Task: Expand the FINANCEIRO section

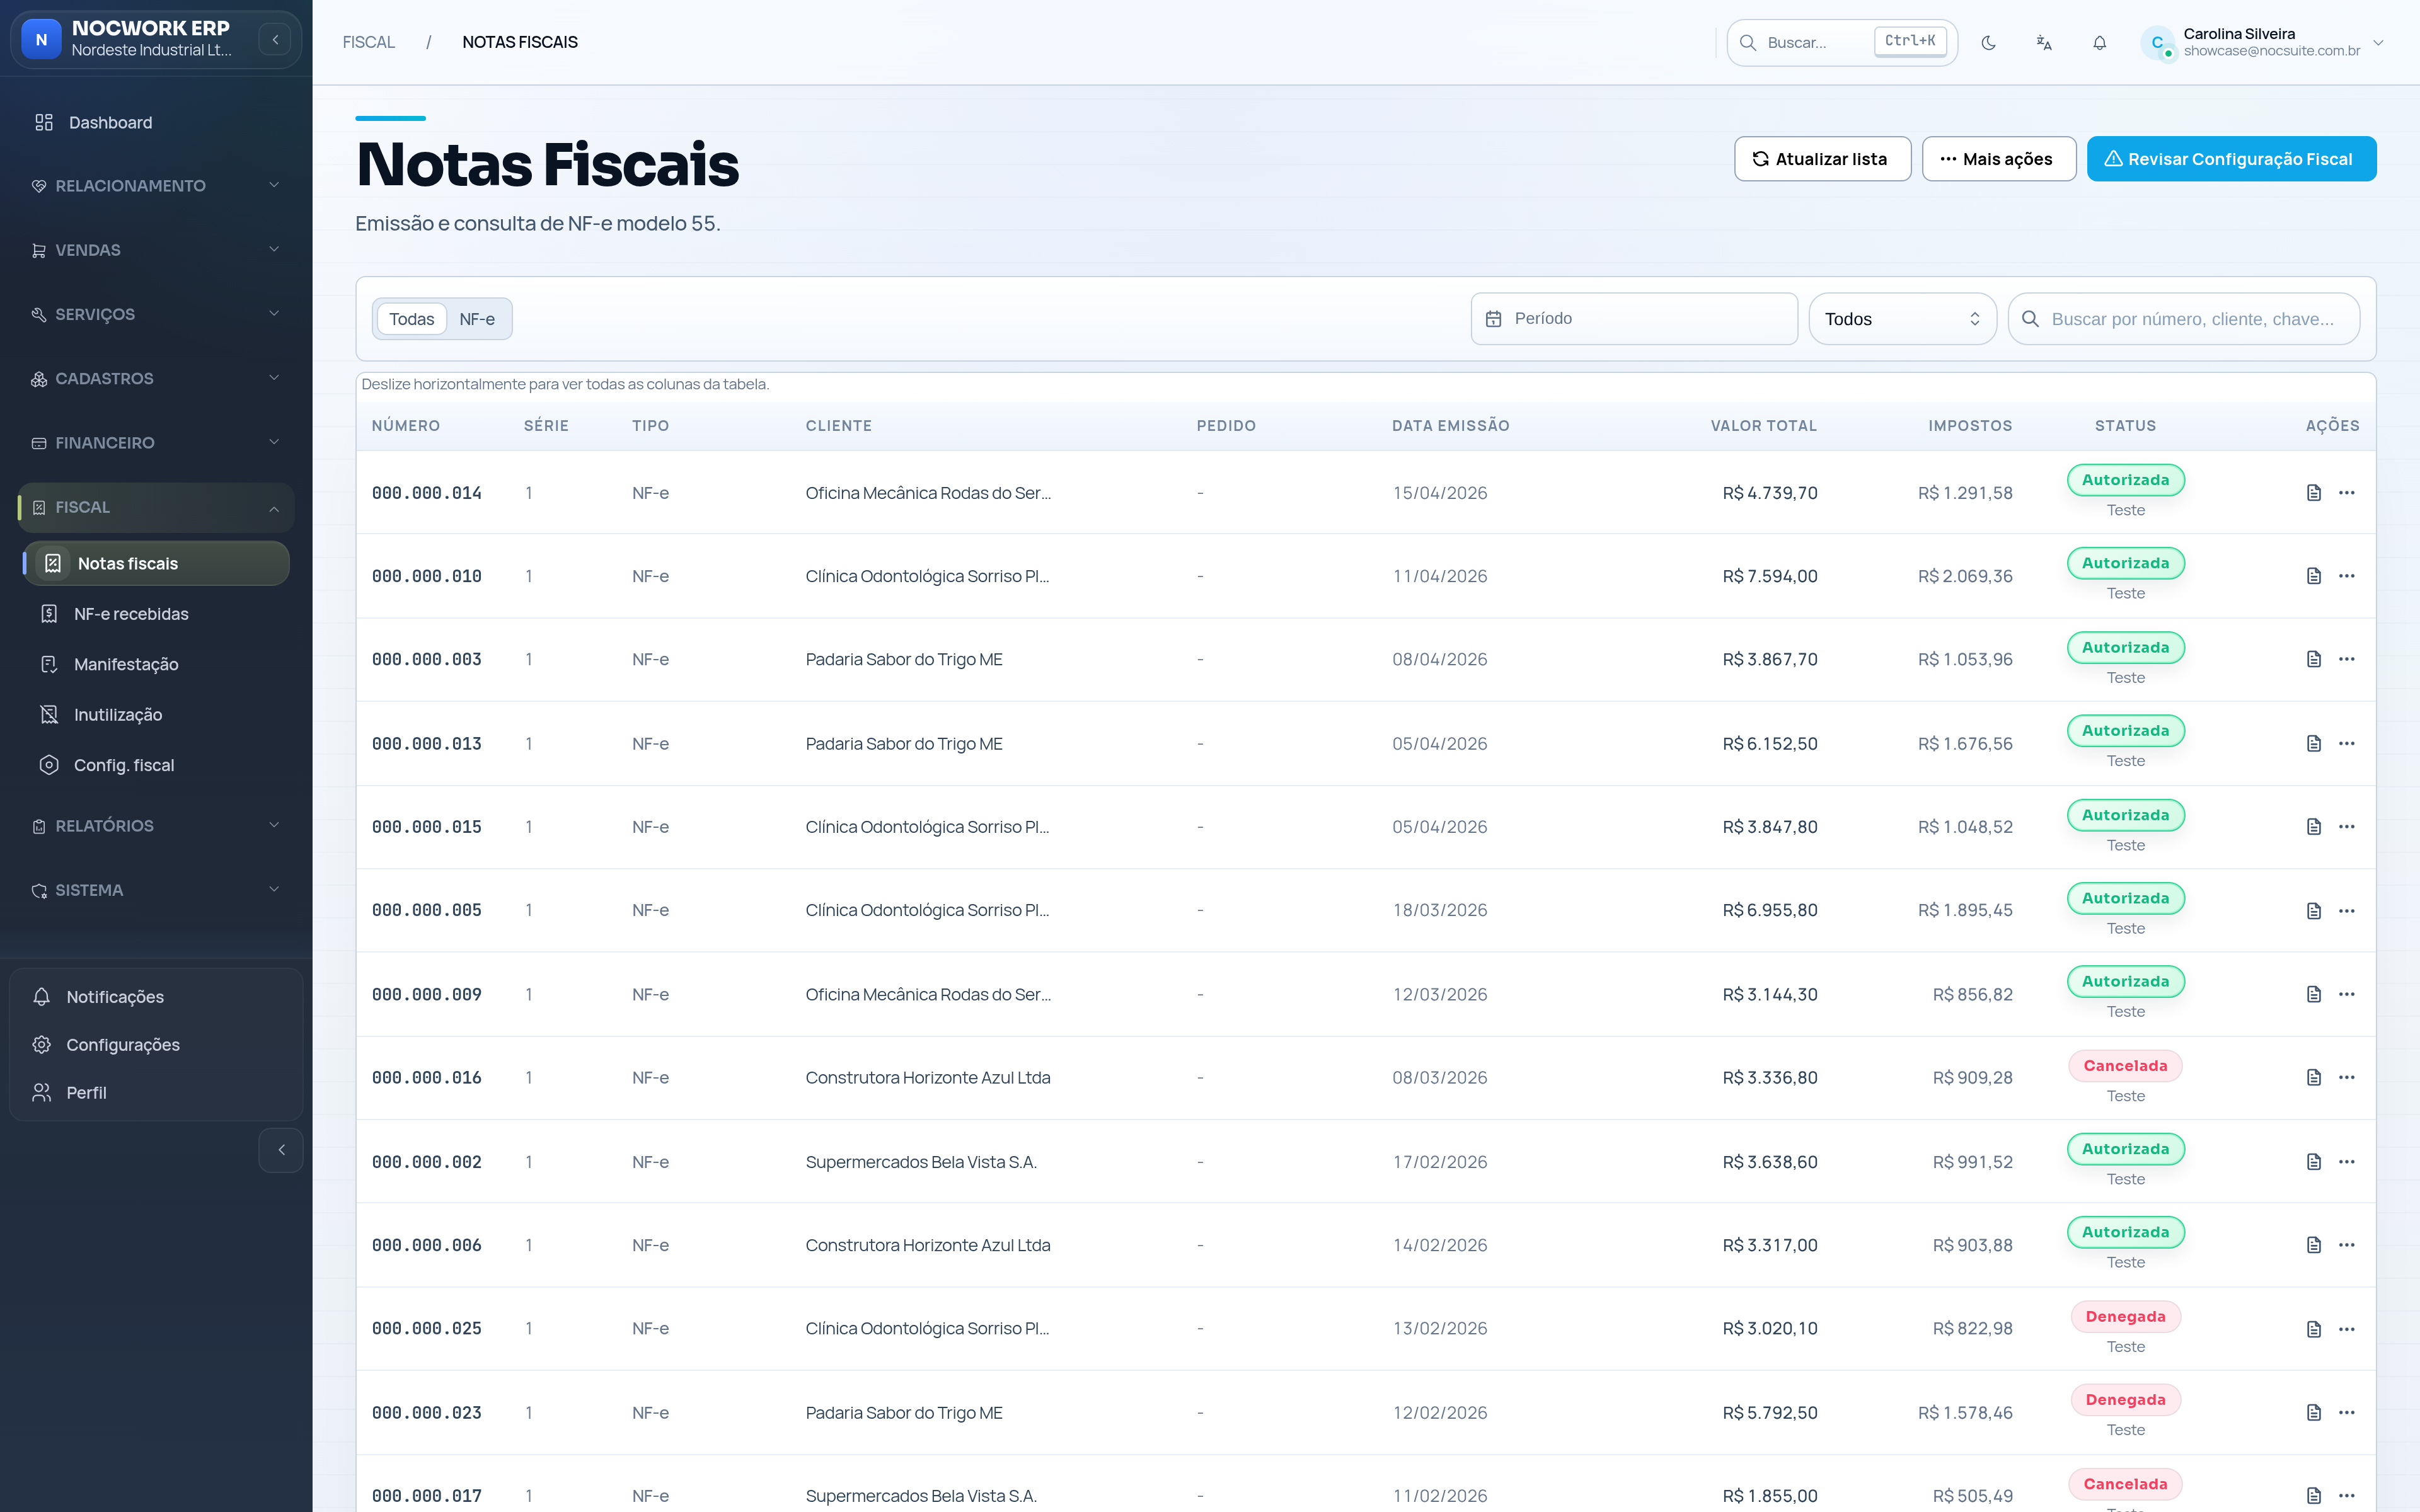Action: click(x=155, y=442)
